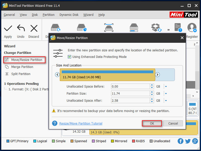Open the manual document help icon
The width and height of the screenshot is (201, 151).
point(178,27)
